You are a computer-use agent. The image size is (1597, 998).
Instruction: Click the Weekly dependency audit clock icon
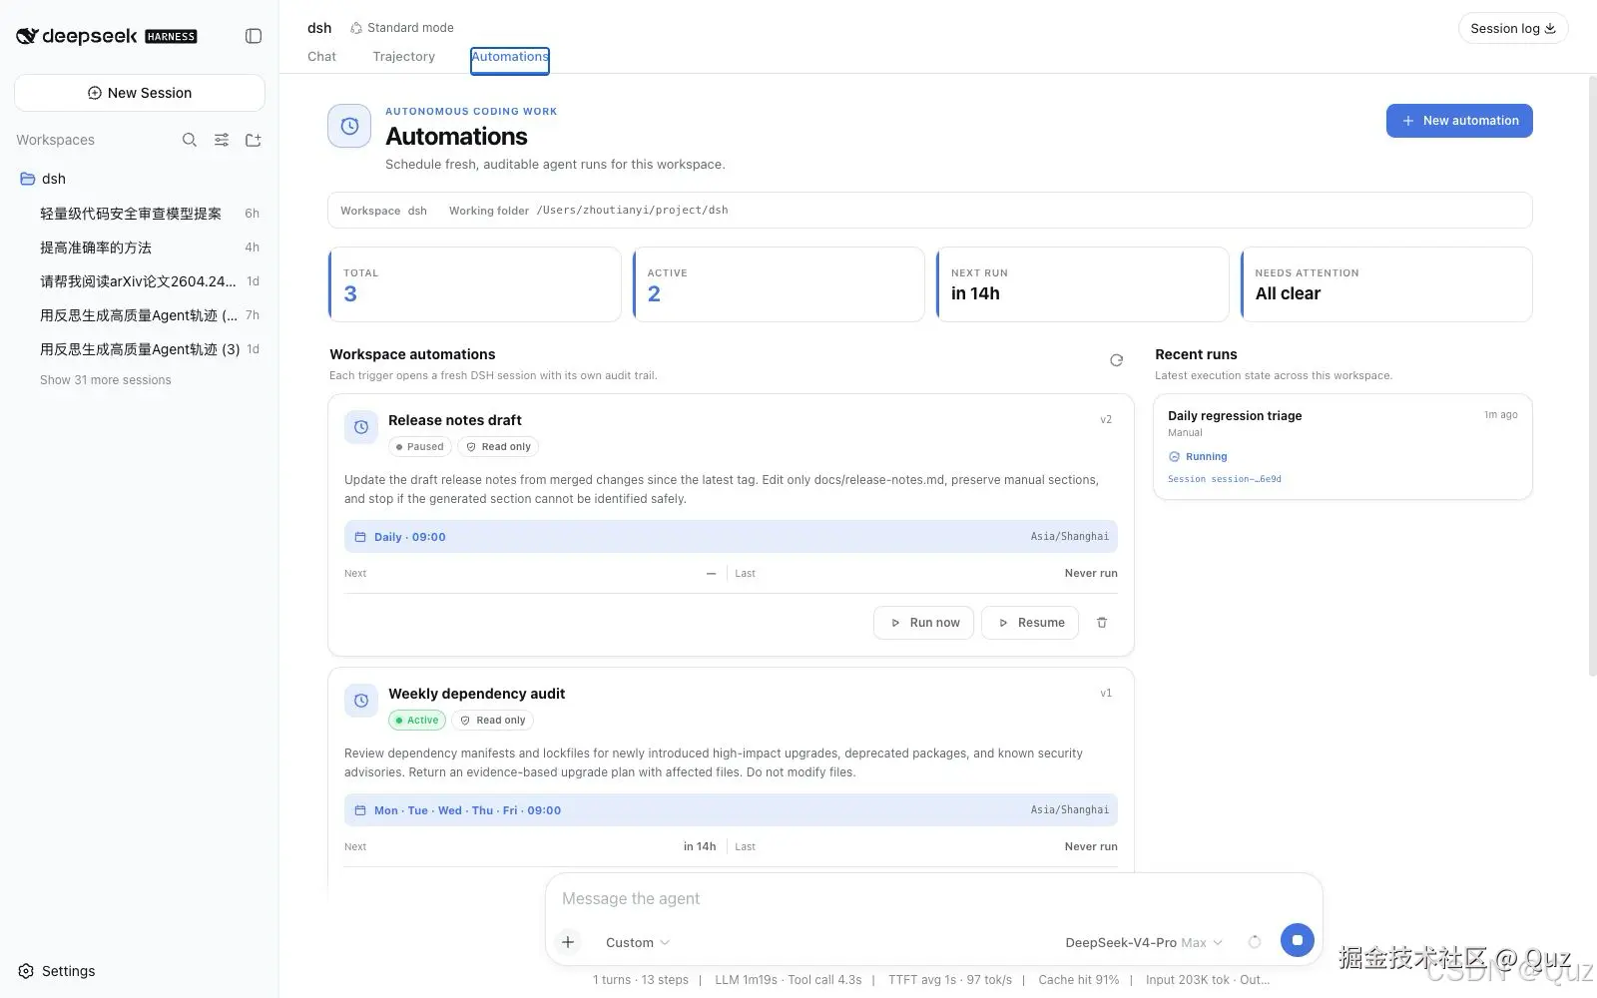pos(361,701)
